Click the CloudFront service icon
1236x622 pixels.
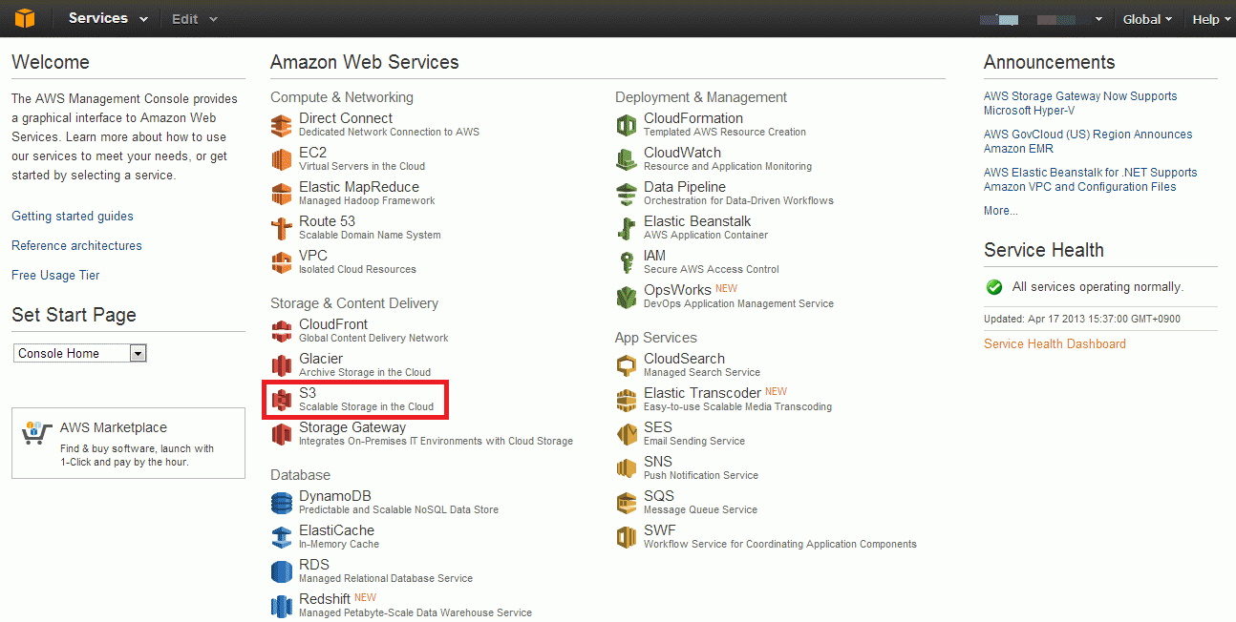coord(281,331)
